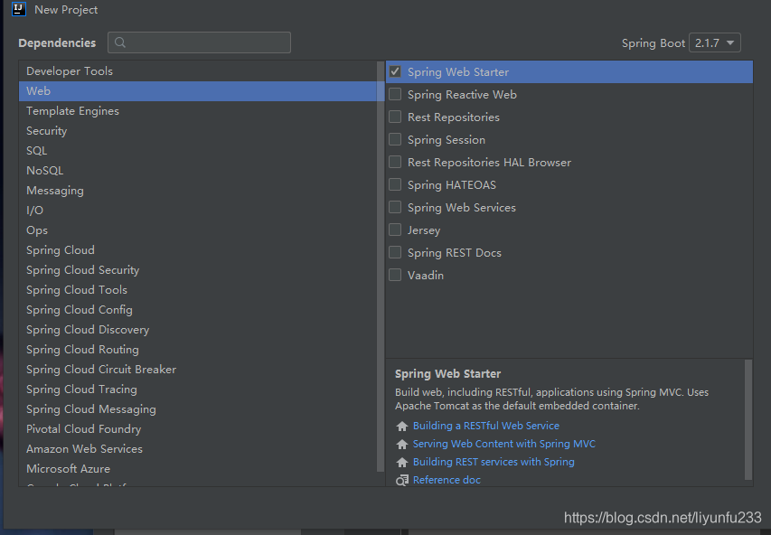Tick the Vaadin checkbox

coord(395,276)
